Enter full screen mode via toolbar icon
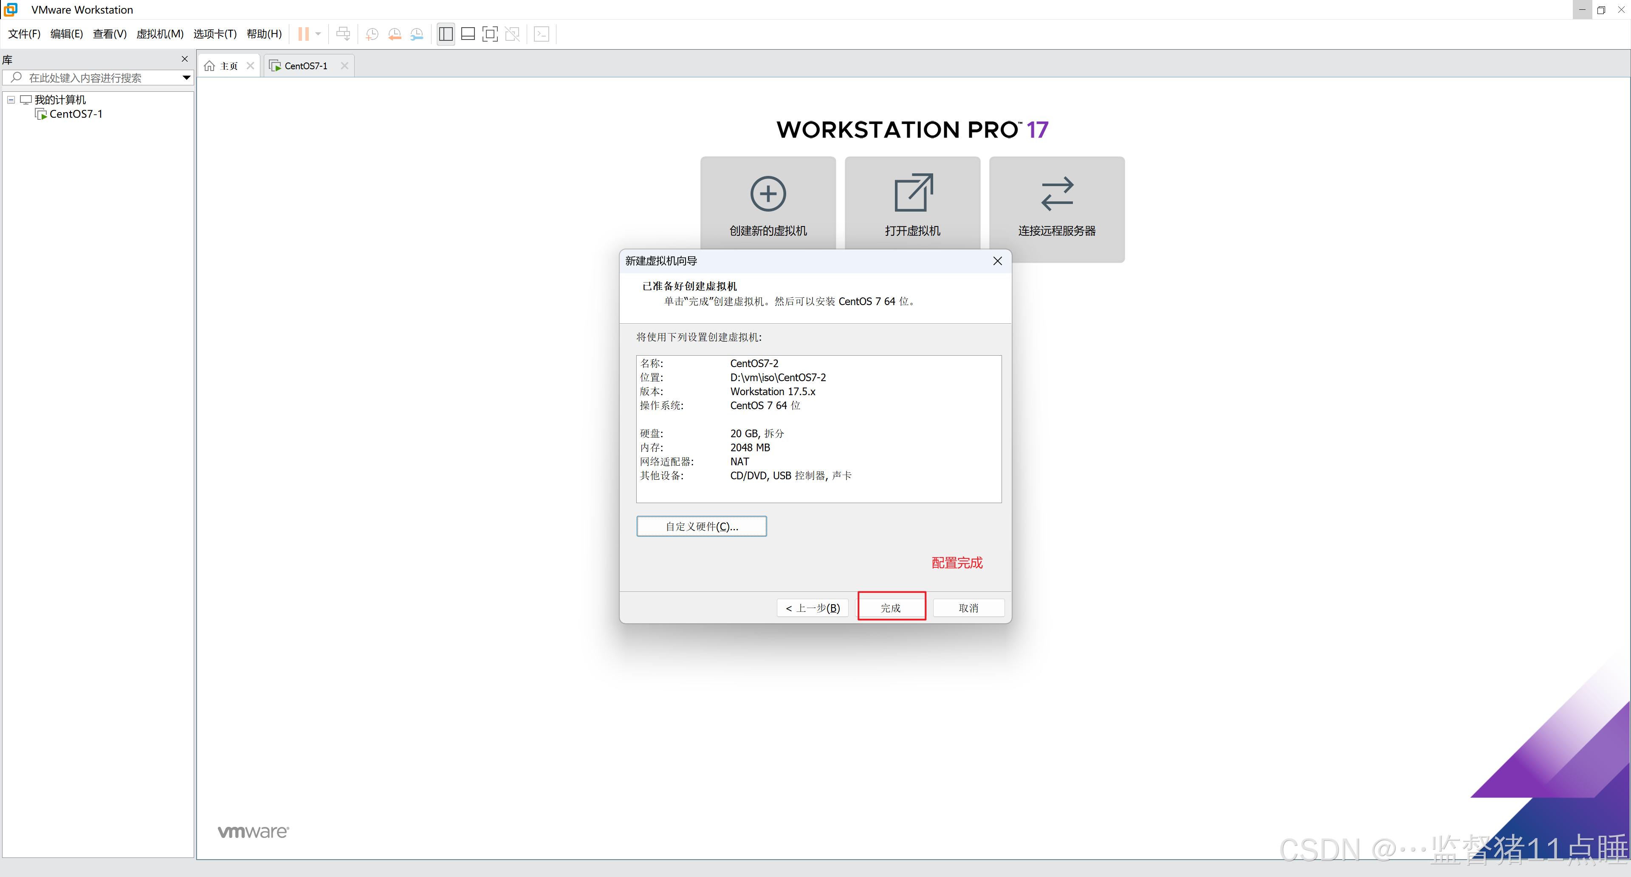 (x=489, y=34)
